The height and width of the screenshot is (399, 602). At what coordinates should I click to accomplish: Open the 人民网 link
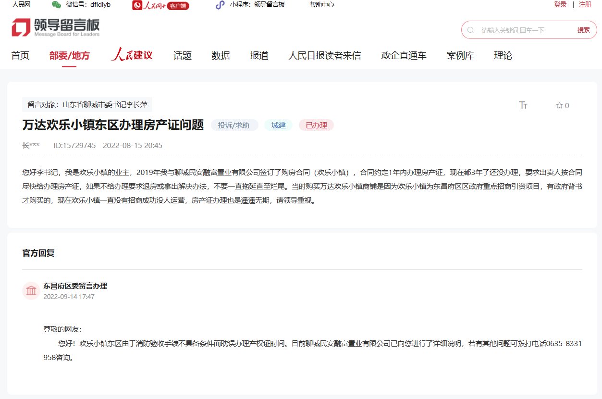pos(21,5)
